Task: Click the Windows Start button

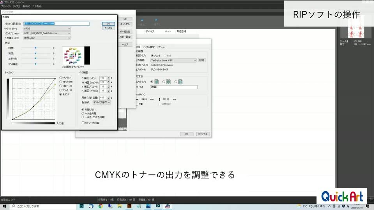Action: click(5, 206)
